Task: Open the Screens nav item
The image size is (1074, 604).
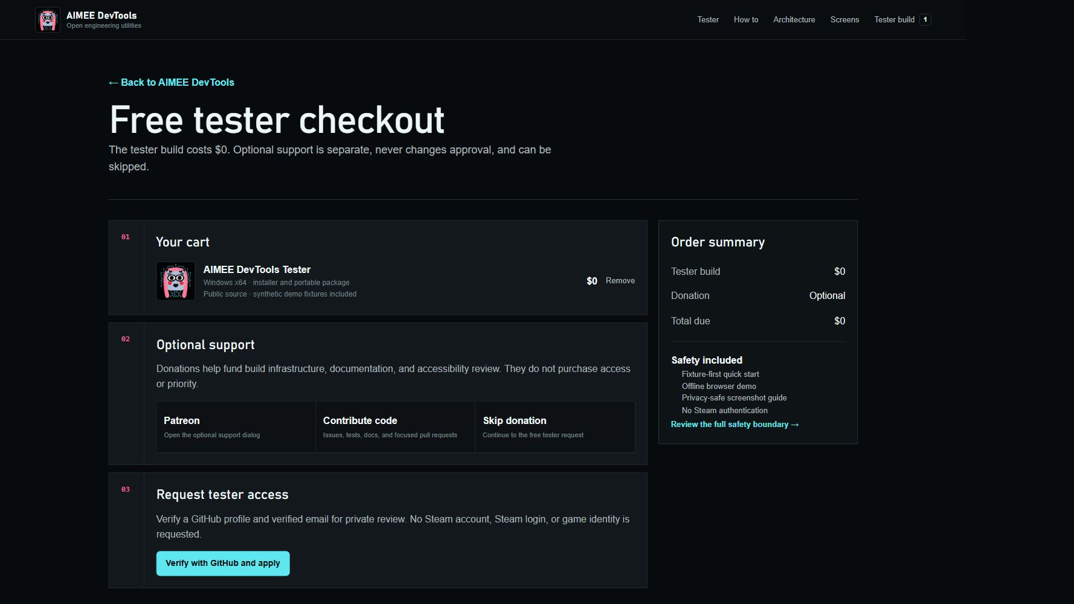Action: 844,19
